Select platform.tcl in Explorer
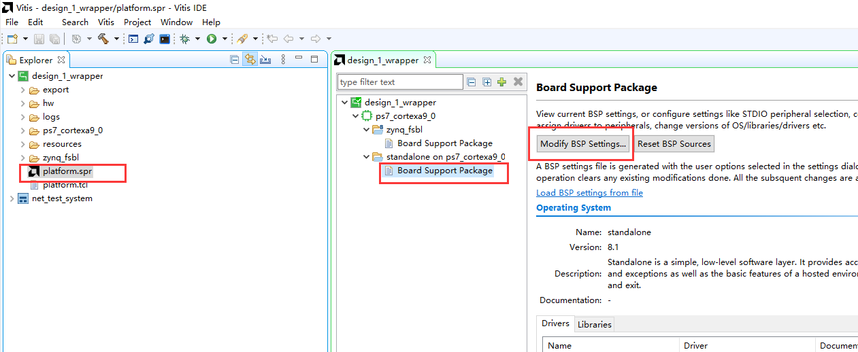The height and width of the screenshot is (352, 858). 66,185
